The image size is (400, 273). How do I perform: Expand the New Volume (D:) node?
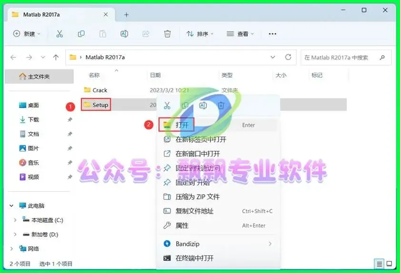[x=15, y=234]
